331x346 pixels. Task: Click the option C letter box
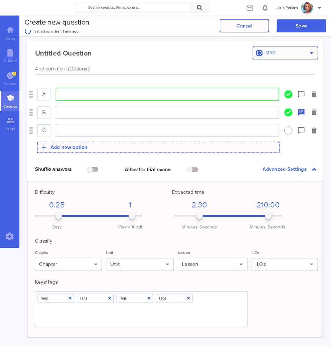(x=44, y=131)
